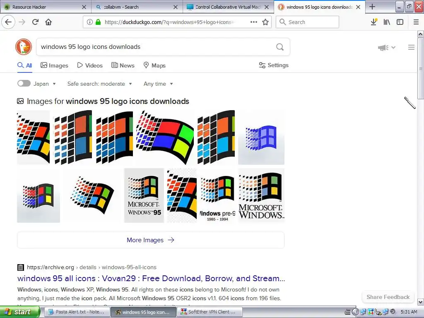Click the More Images button

point(151,240)
